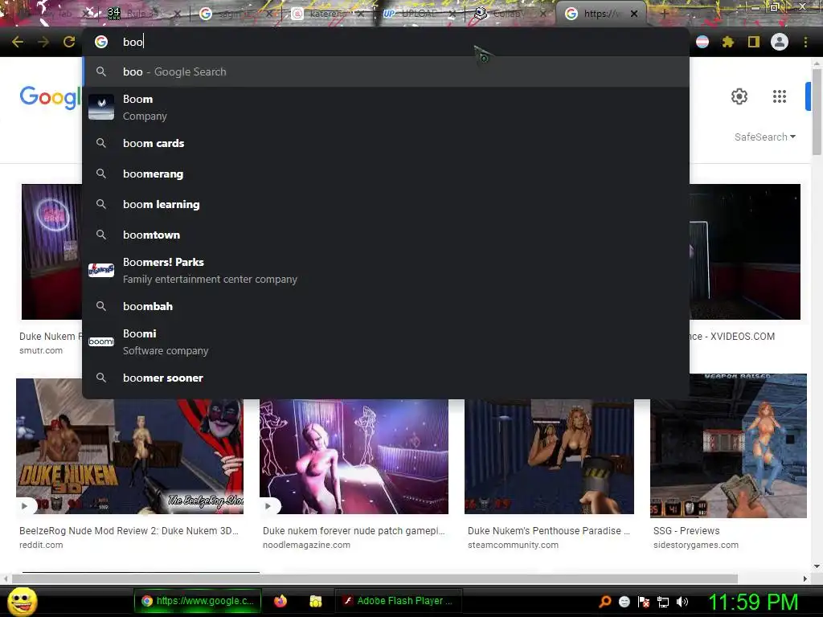The image size is (823, 617).
Task: Close the active https Google tab
Action: [x=634, y=14]
